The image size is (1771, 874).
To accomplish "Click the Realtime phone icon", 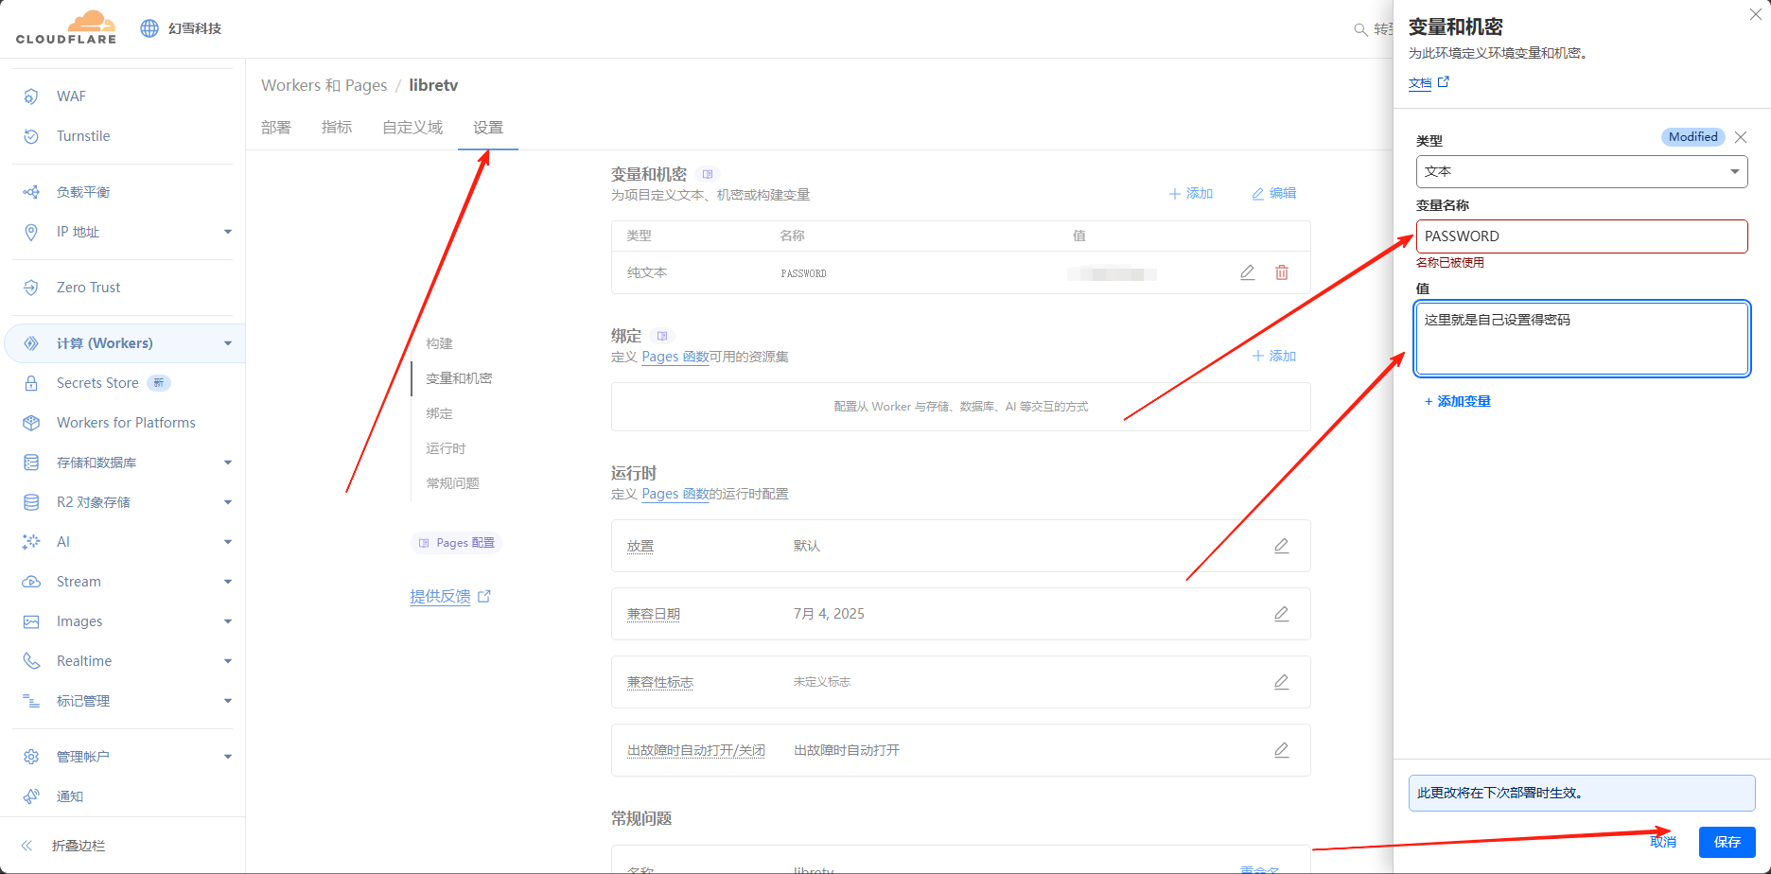I will pos(31,661).
